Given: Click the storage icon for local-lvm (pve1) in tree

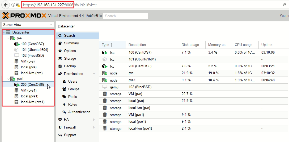Looking at the screenshot, I should [x=16, y=102].
